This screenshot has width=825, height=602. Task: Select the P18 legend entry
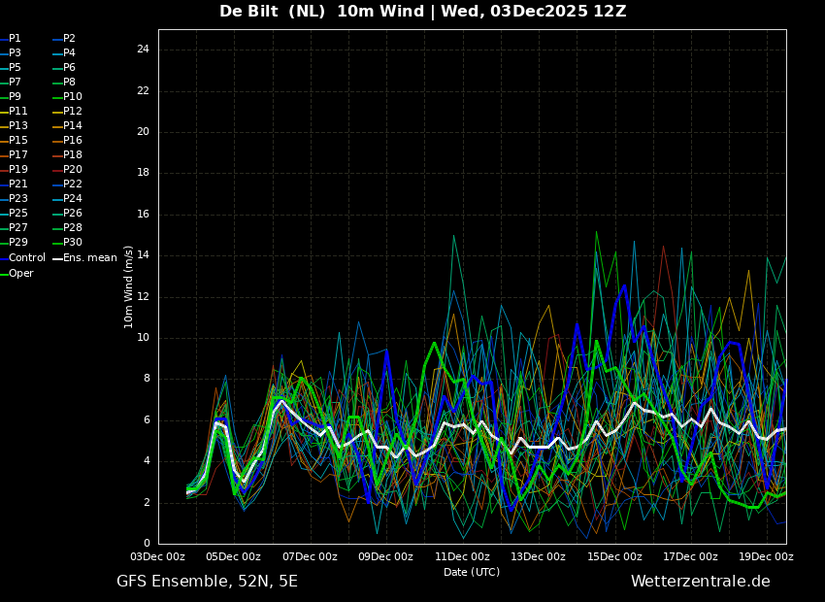pos(73,155)
